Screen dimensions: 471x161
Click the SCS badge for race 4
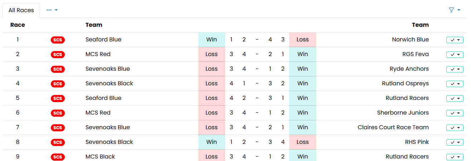coord(58,84)
